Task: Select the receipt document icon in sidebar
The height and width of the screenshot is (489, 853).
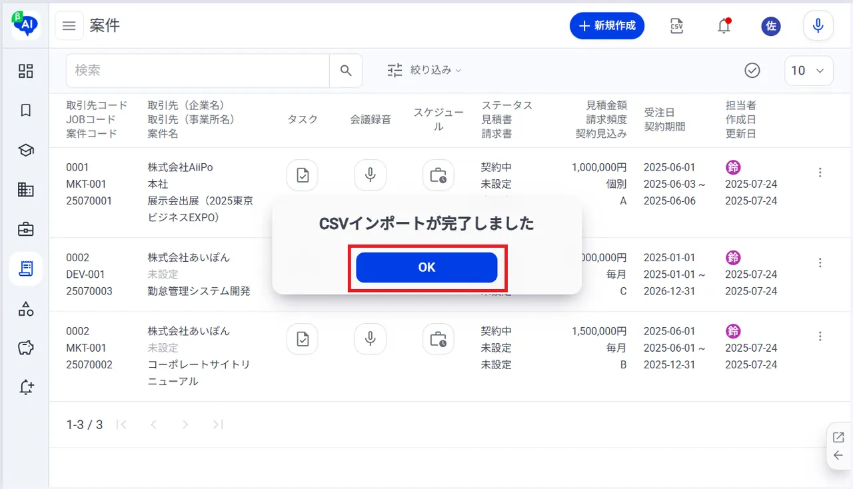Action: coord(26,269)
